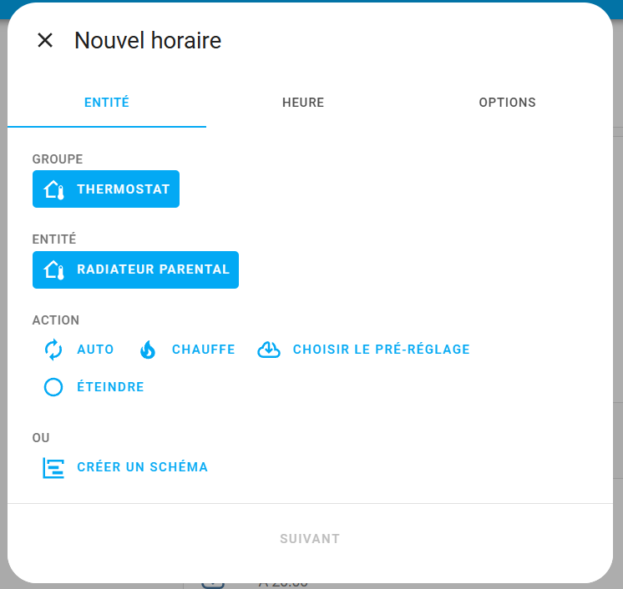Viewport: 623px width, 589px height.
Task: Click the Créer un schéma link text
Action: 142,467
